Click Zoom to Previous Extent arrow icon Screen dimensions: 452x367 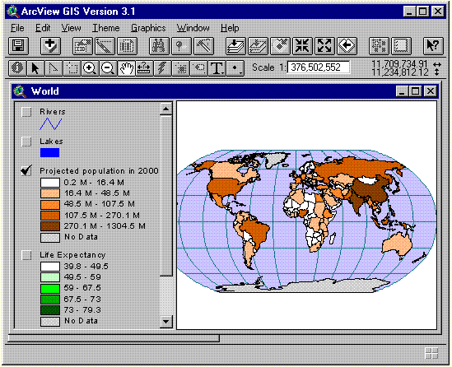click(x=347, y=46)
